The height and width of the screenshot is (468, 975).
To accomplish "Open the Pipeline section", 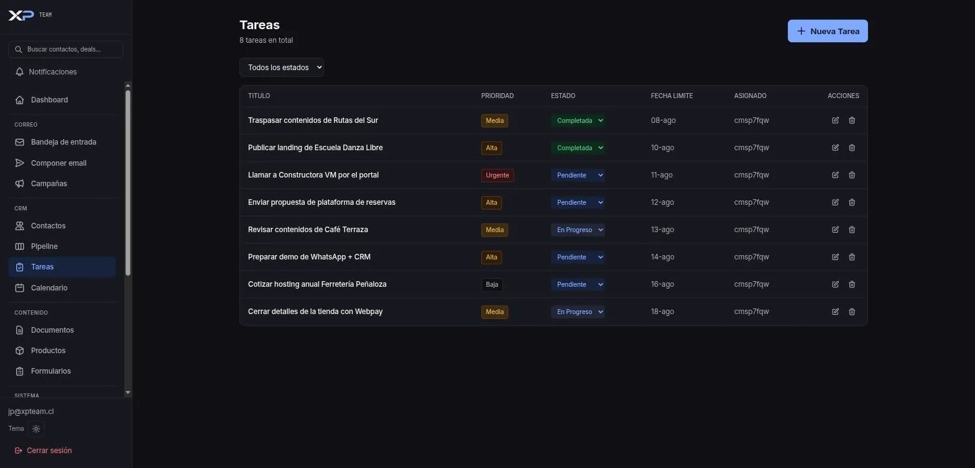I will pos(62,246).
